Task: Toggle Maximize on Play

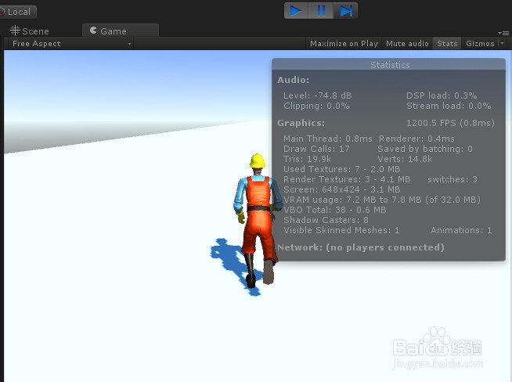Action: 344,43
